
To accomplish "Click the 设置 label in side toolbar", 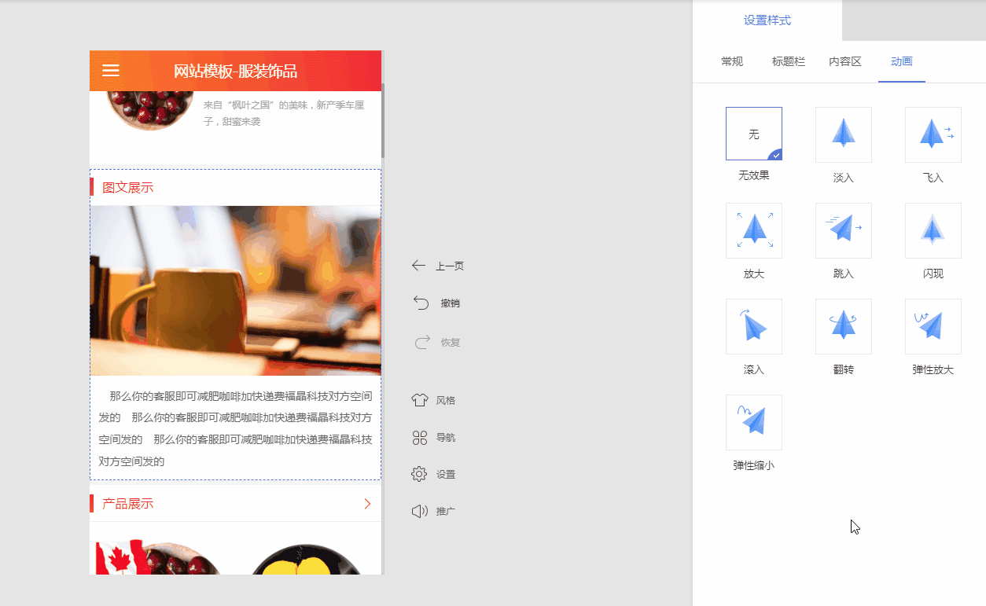I will coord(446,475).
